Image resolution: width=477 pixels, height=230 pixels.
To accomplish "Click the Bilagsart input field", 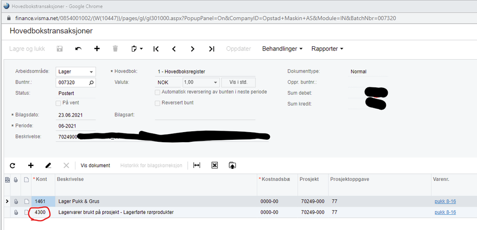I will pos(205,115).
